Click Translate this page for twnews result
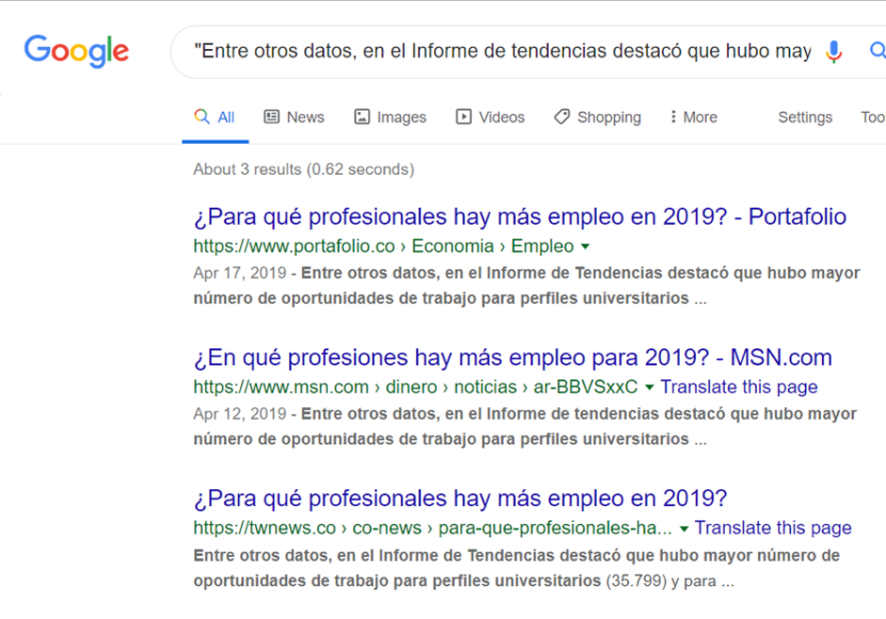 point(773,529)
